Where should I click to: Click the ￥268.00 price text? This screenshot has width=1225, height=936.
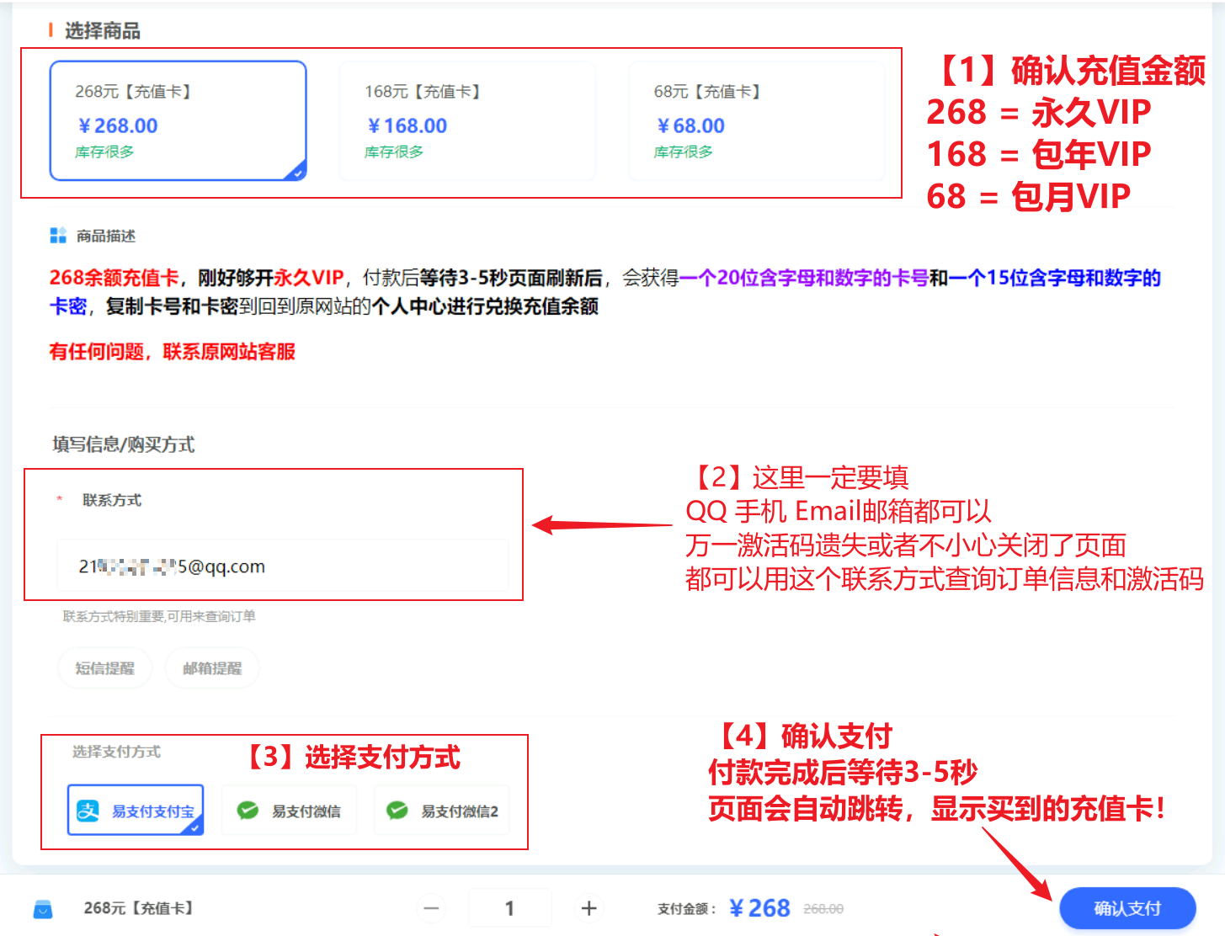pos(118,126)
